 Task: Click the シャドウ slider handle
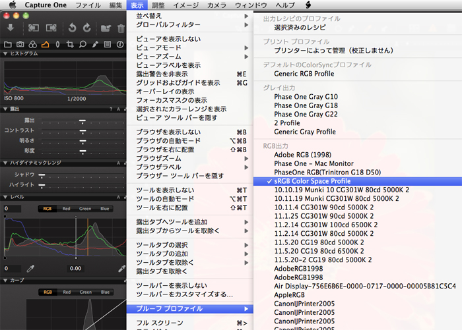pos(42,176)
